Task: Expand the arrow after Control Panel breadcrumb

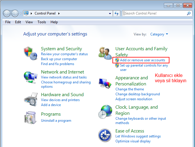Action: 59,13
